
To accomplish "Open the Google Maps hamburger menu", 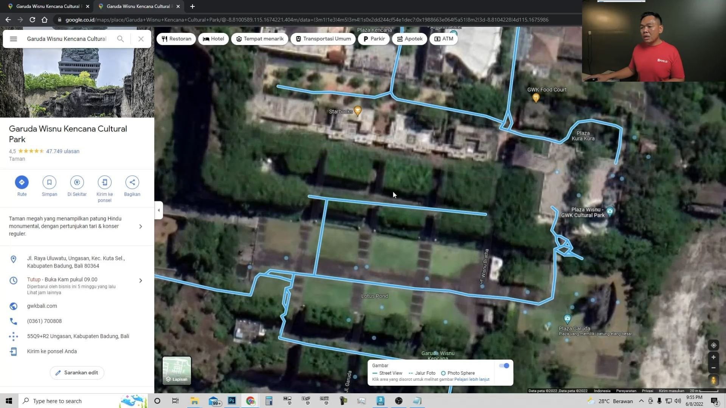I will [x=13, y=39].
